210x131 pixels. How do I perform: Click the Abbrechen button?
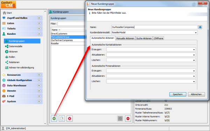[196, 94]
